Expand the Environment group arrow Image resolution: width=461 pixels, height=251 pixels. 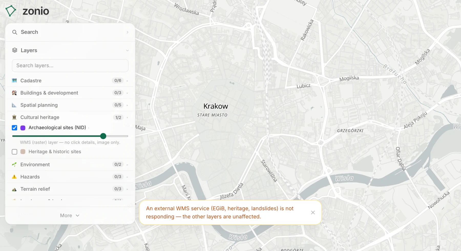click(127, 165)
